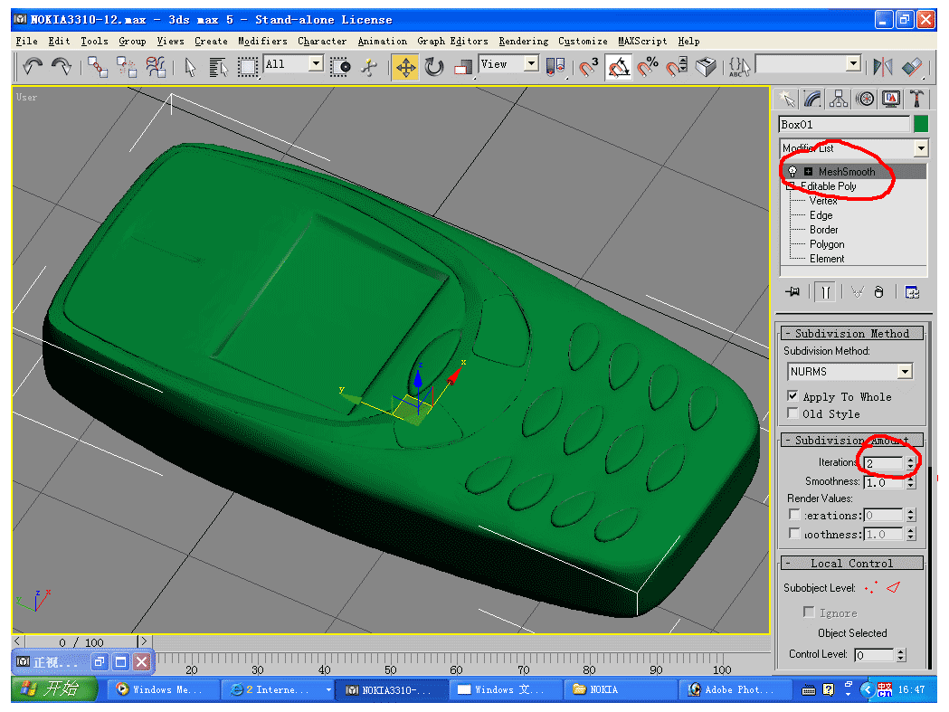The height and width of the screenshot is (712, 949).
Task: Select the Polygon sub-object level
Action: pyautogui.click(x=827, y=244)
